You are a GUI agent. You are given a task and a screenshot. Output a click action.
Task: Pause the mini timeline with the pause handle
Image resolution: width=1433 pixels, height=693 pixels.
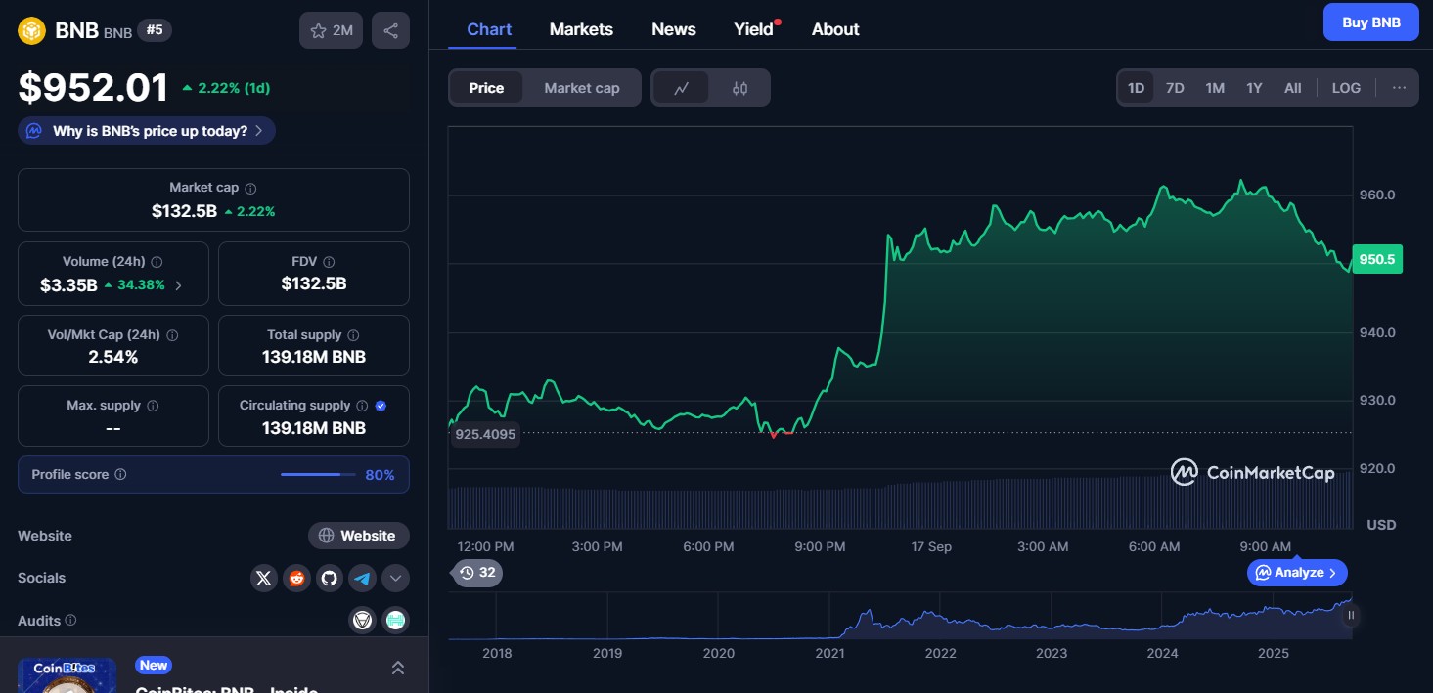click(1351, 615)
